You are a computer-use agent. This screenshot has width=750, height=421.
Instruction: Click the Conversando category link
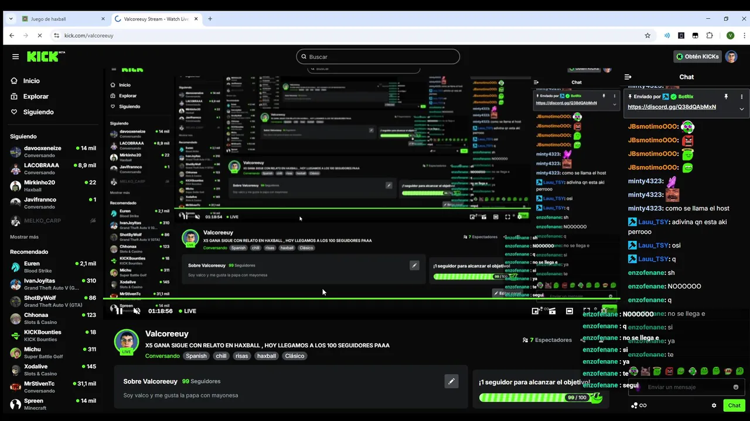coord(162,356)
